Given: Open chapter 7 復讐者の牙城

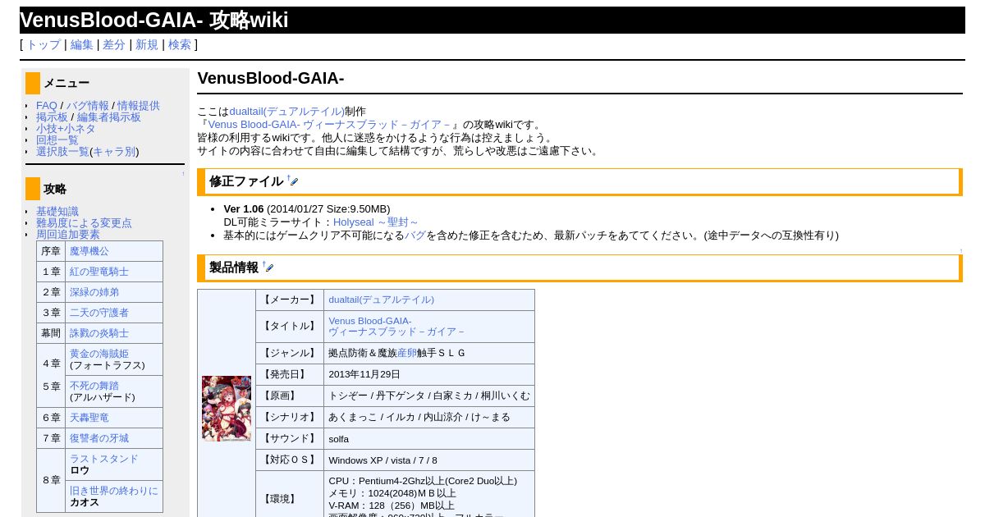Looking at the screenshot, I should (99, 438).
